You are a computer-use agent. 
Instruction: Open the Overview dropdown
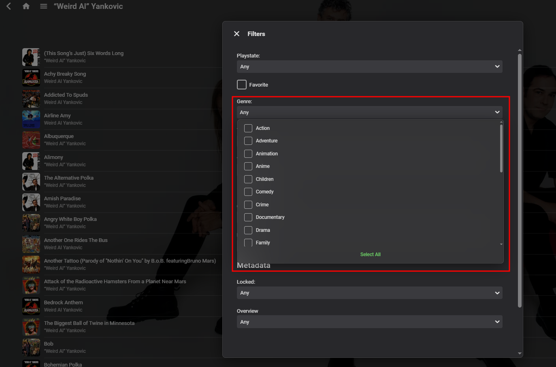pos(369,322)
